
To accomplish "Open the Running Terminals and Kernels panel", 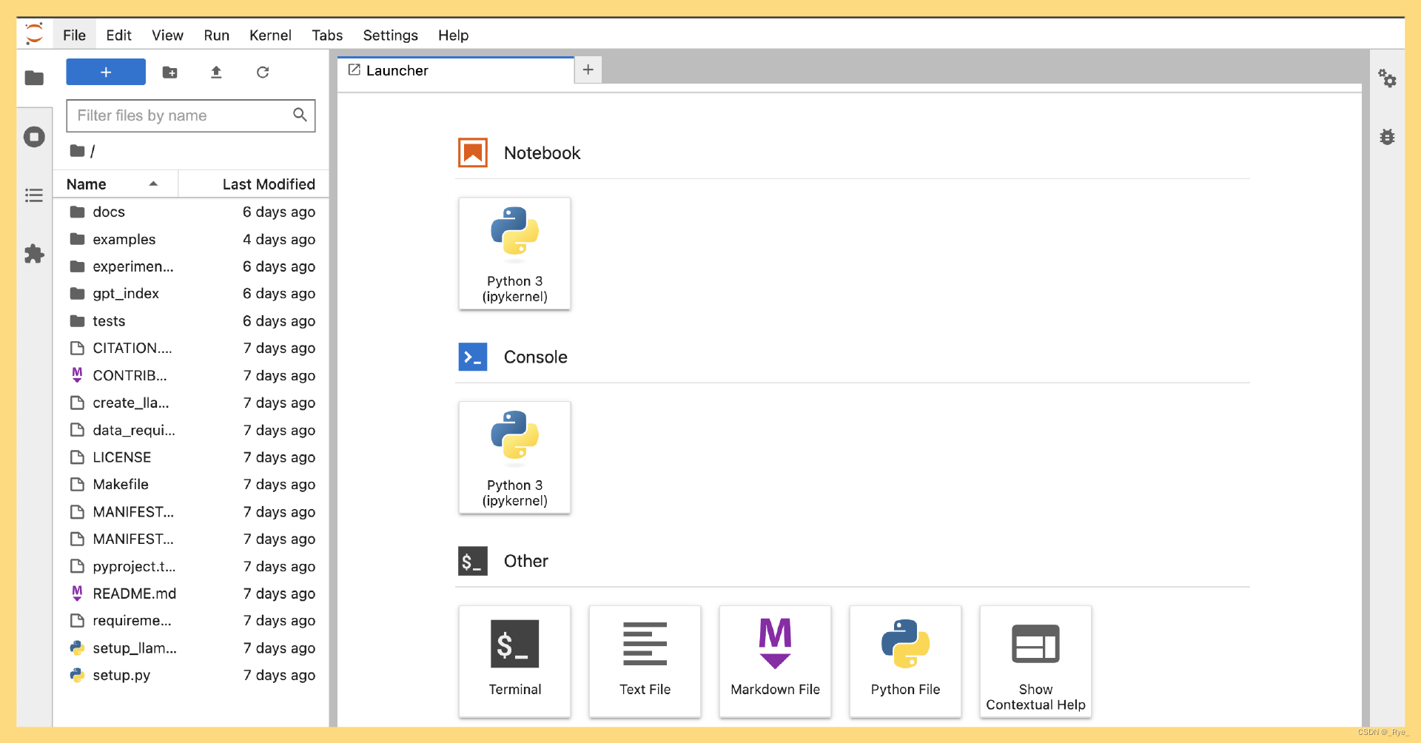I will [x=34, y=137].
